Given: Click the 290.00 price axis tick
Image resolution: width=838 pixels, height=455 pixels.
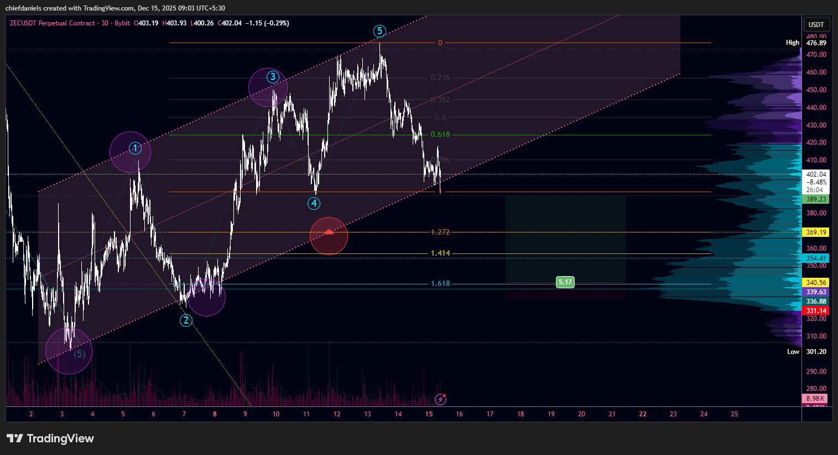Looking at the screenshot, I should [x=816, y=372].
